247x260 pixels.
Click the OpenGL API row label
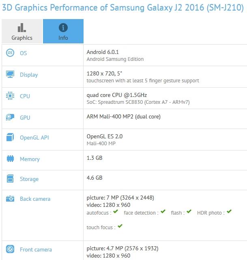tap(34, 138)
